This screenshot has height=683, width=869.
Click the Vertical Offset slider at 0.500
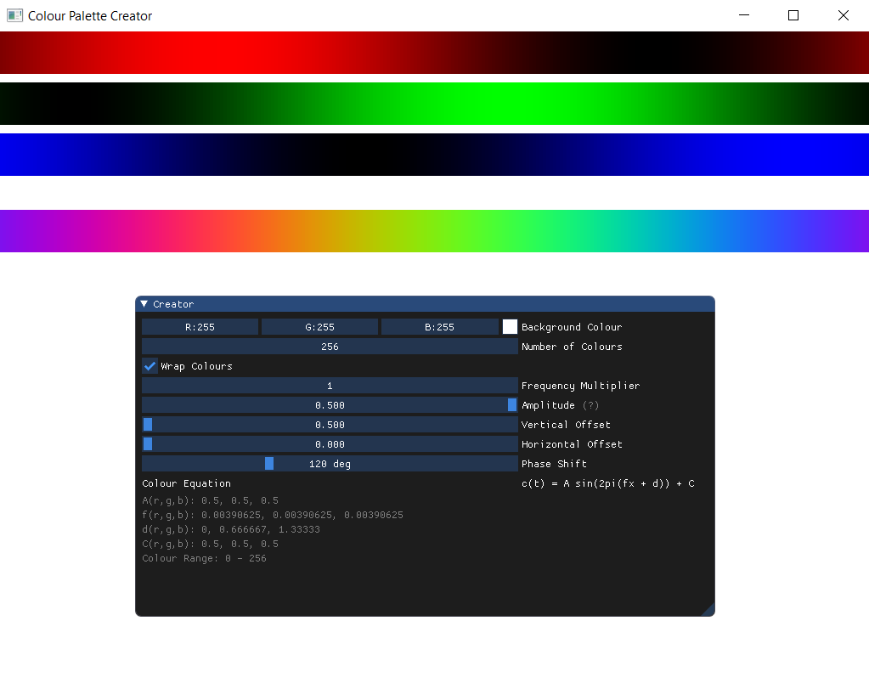(x=330, y=425)
